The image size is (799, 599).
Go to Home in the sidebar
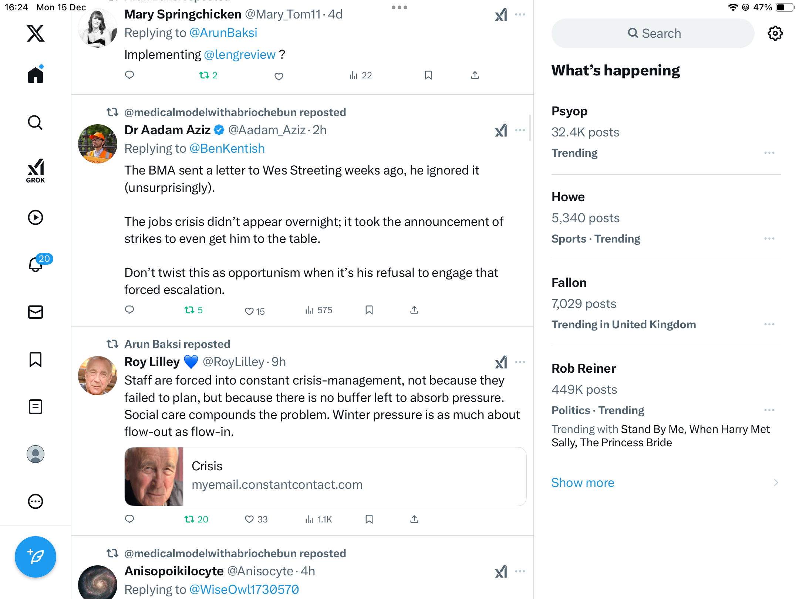click(36, 75)
